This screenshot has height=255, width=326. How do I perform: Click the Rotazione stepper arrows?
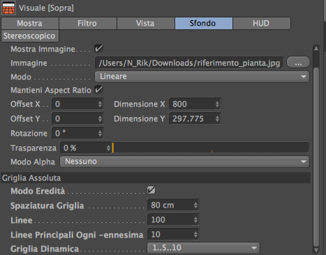[x=100, y=133]
